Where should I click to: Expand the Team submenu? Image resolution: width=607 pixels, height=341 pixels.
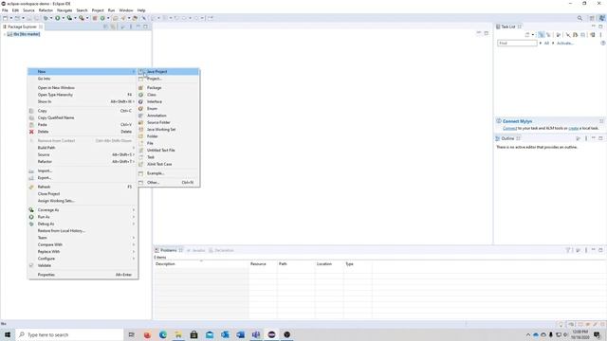83,238
